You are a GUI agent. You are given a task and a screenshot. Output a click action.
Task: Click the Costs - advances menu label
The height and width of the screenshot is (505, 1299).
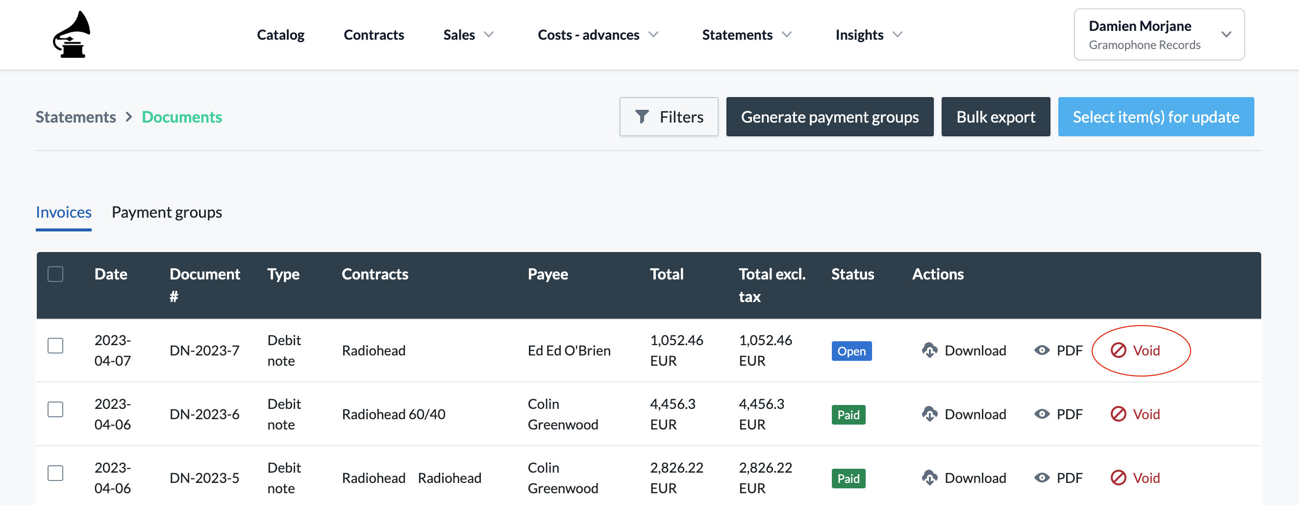pos(589,34)
